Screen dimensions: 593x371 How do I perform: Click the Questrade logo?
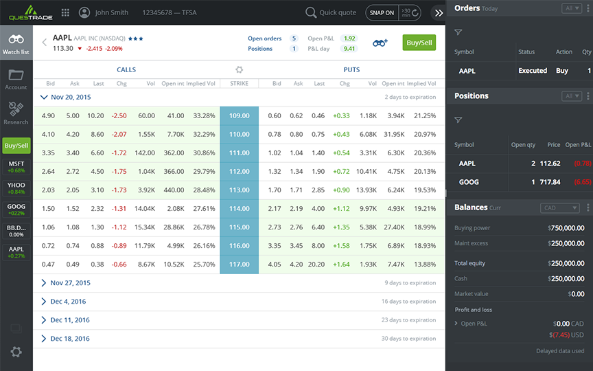click(x=31, y=12)
